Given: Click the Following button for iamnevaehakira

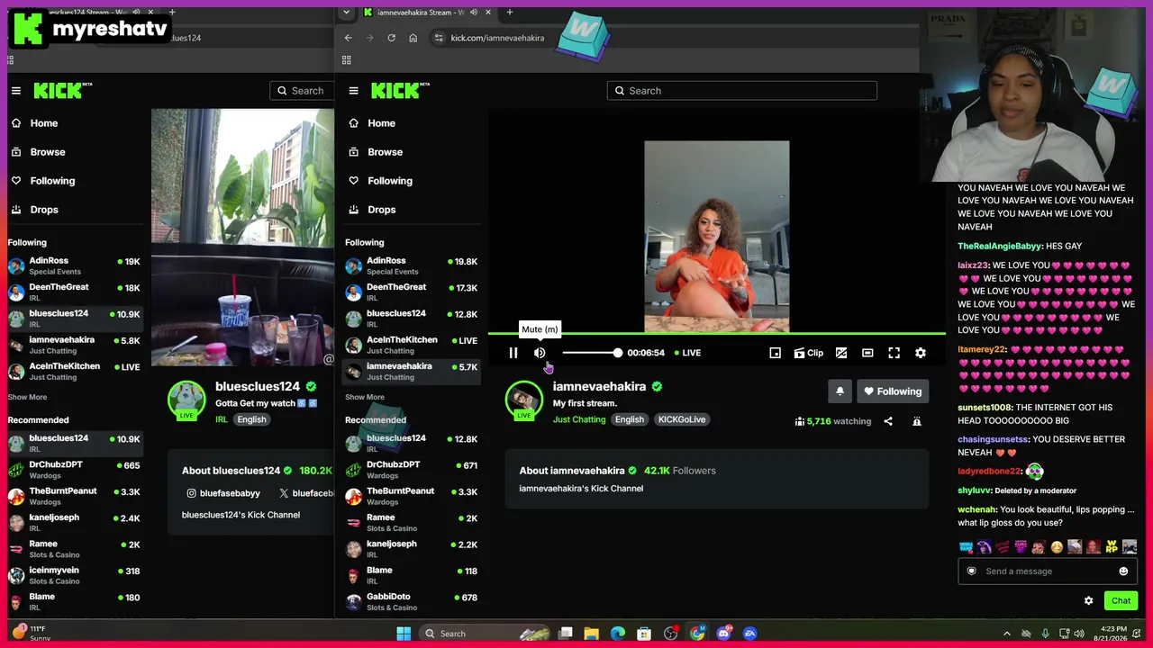Looking at the screenshot, I should 892,391.
